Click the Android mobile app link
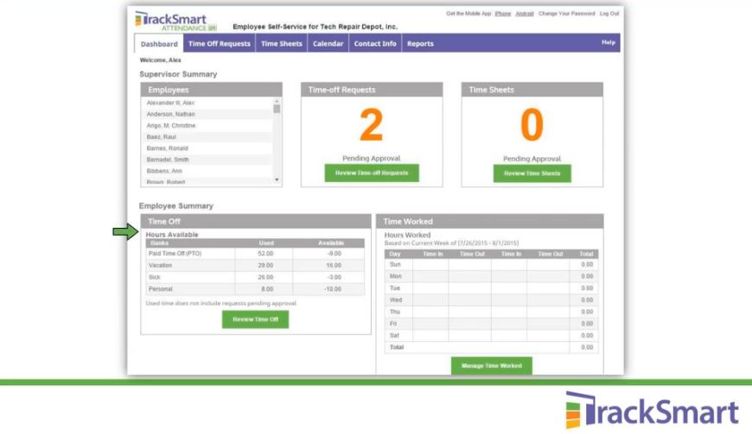The image size is (752, 434). point(524,14)
